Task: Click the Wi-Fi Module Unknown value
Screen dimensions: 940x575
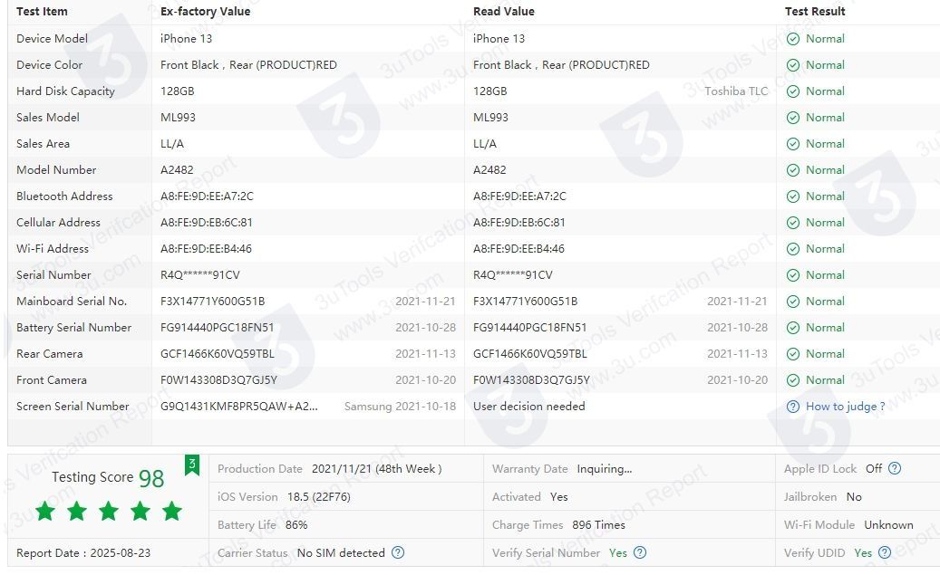Action: point(888,524)
